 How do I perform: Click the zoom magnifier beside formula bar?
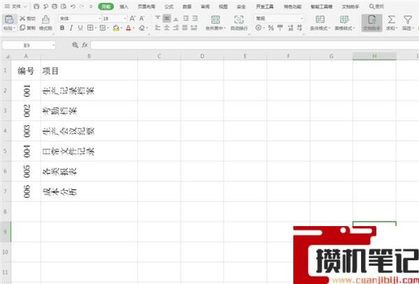point(75,45)
